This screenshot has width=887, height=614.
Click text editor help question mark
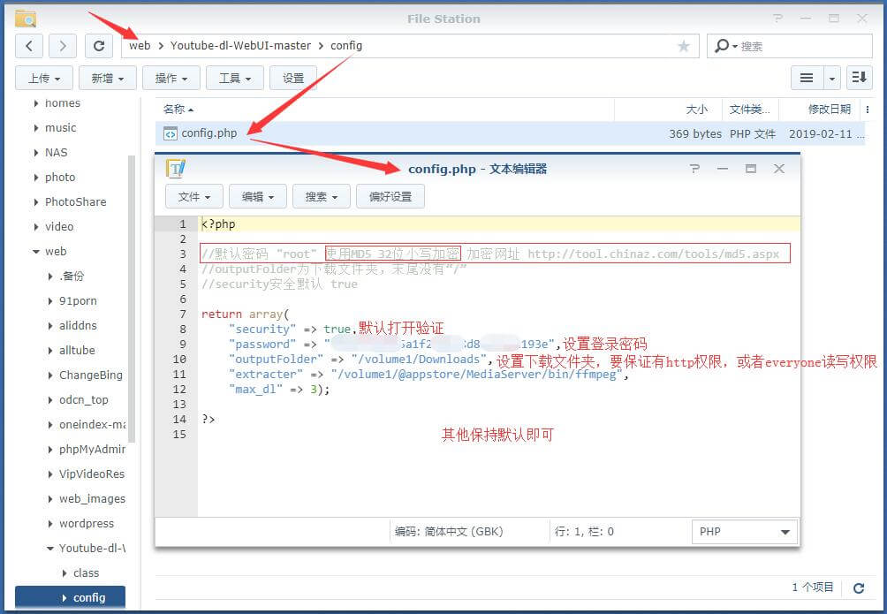[x=694, y=169]
